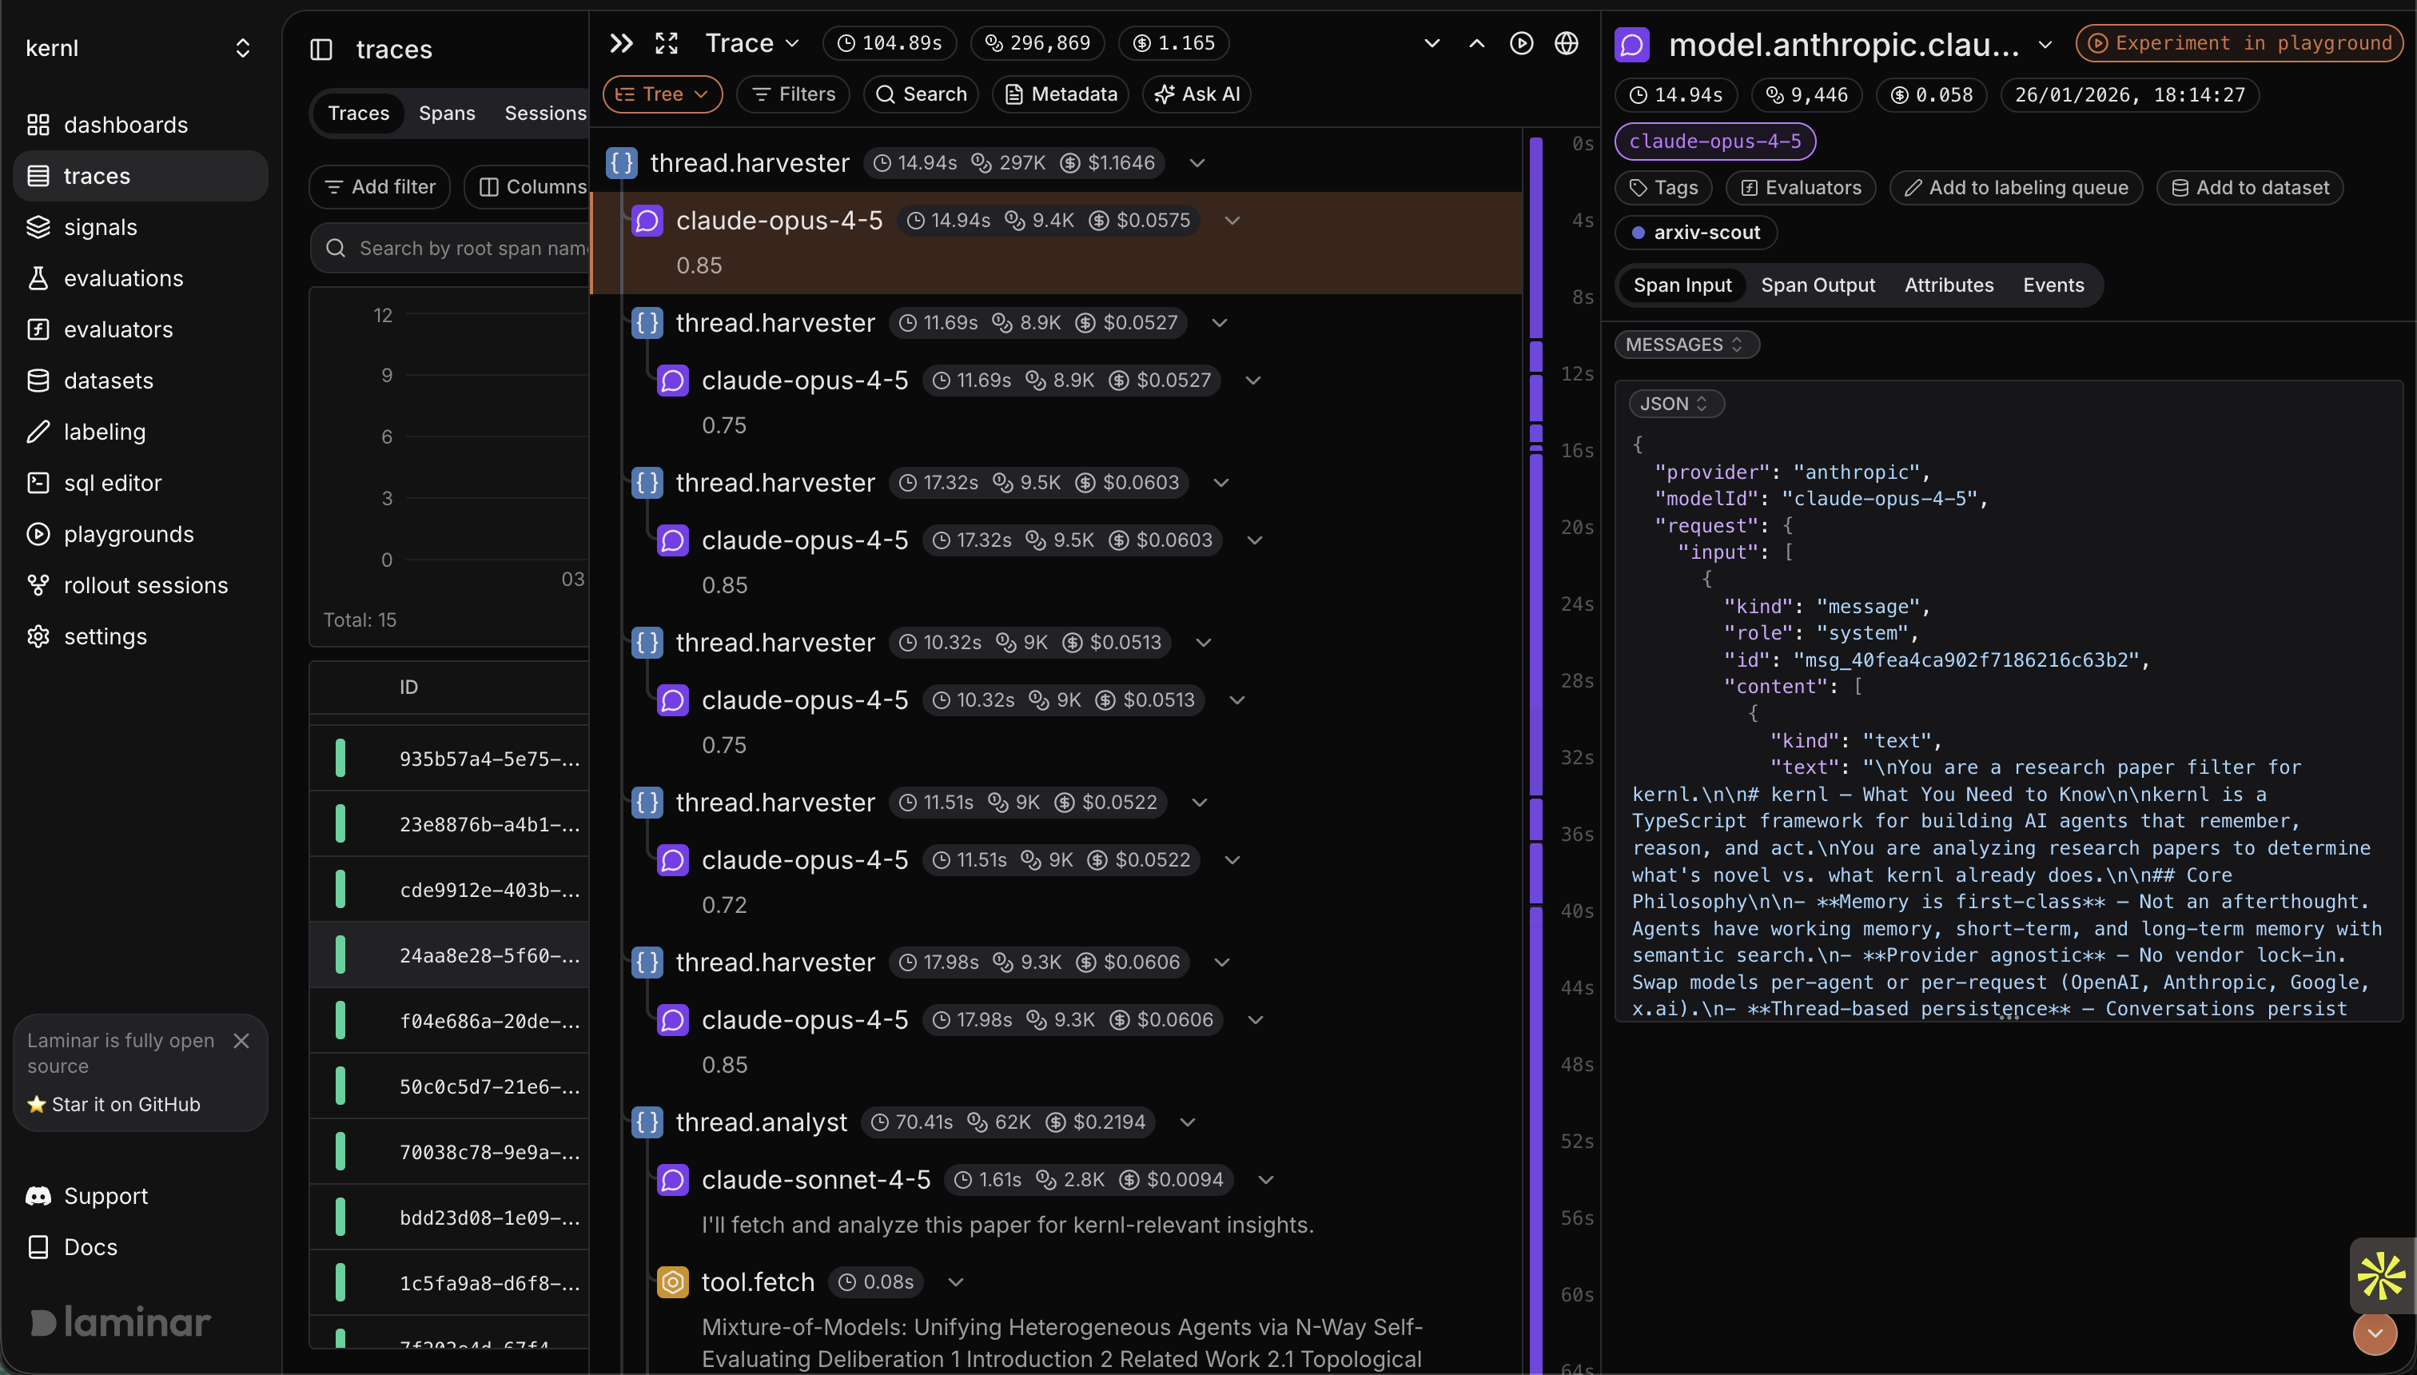
Task: Open the Tree view mode dropdown
Action: pyautogui.click(x=662, y=94)
